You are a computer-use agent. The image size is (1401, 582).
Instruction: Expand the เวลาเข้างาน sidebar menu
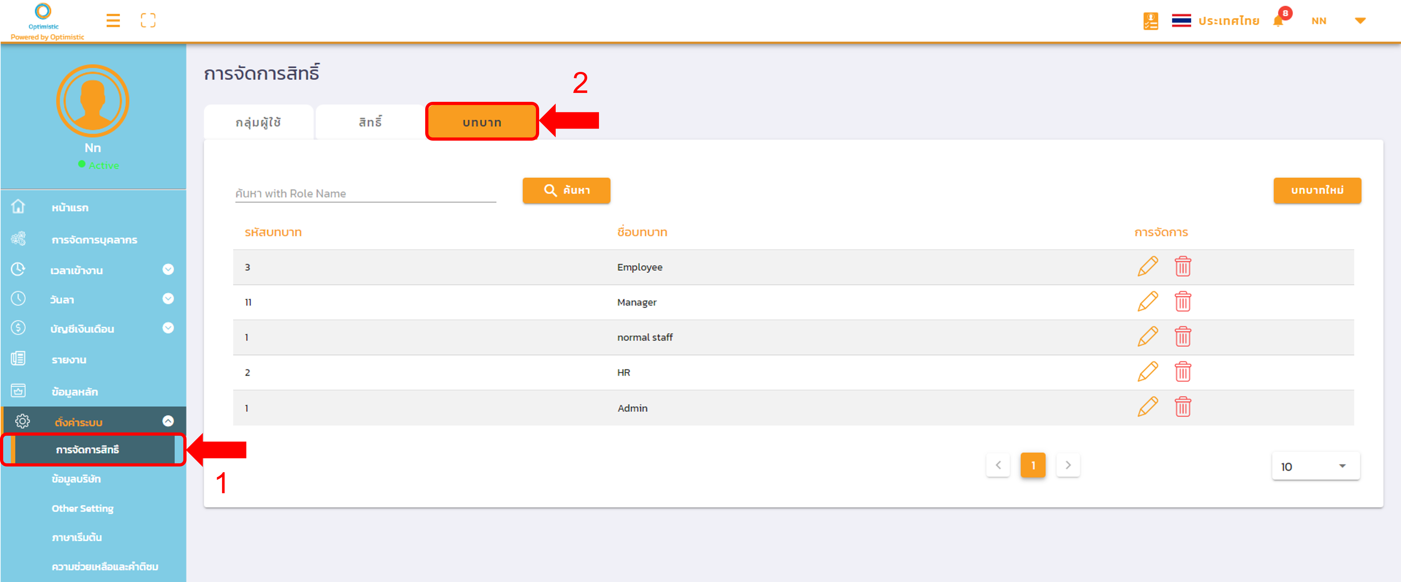tap(168, 269)
